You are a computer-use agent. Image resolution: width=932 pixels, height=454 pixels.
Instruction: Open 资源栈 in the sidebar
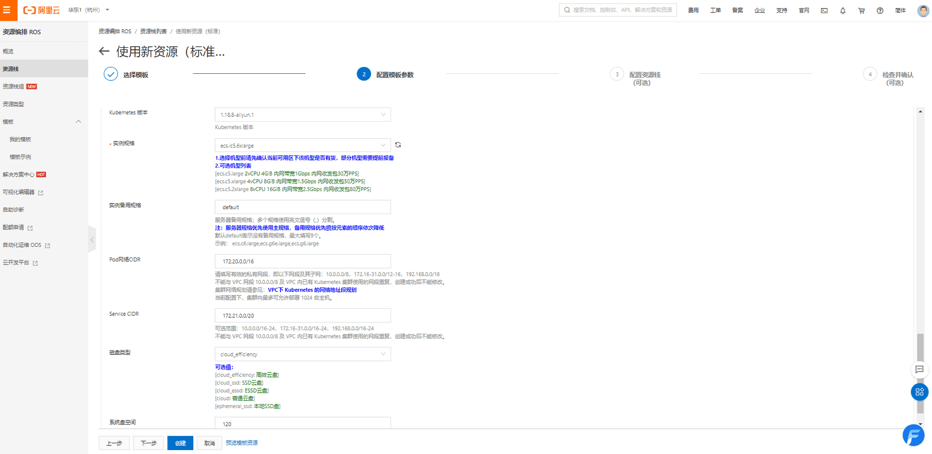tap(44, 69)
